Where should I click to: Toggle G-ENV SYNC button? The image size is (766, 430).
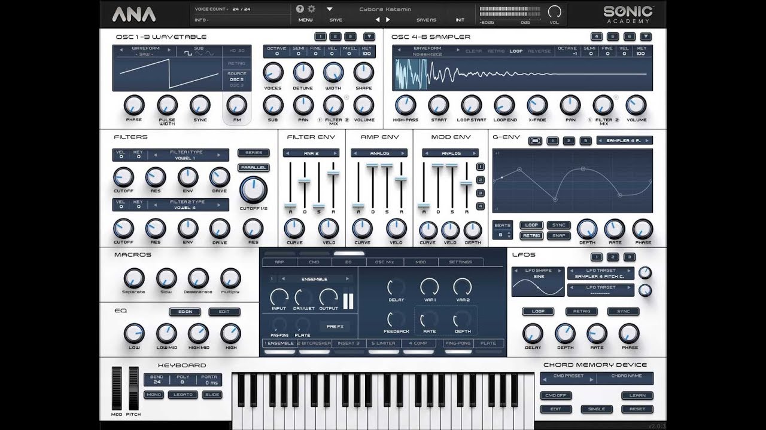tap(558, 225)
